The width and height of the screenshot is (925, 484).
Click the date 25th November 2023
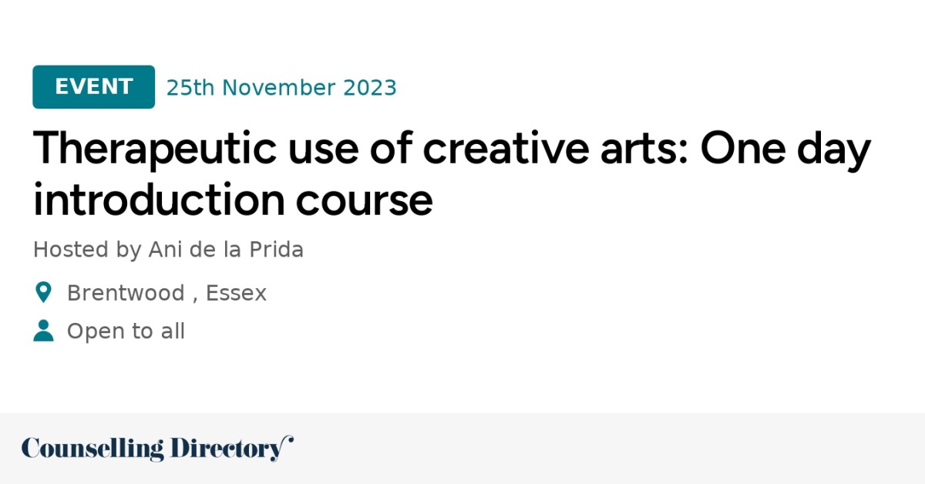coord(281,88)
